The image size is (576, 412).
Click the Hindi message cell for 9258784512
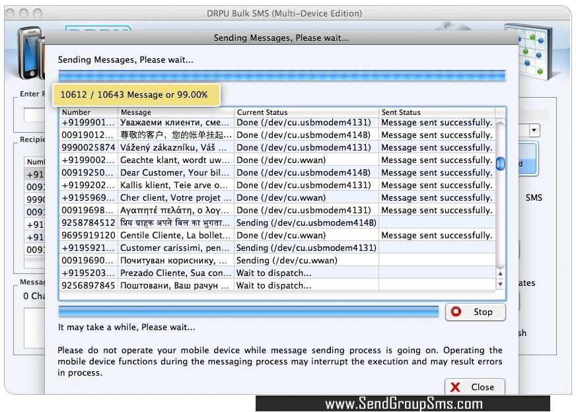pyautogui.click(x=176, y=223)
